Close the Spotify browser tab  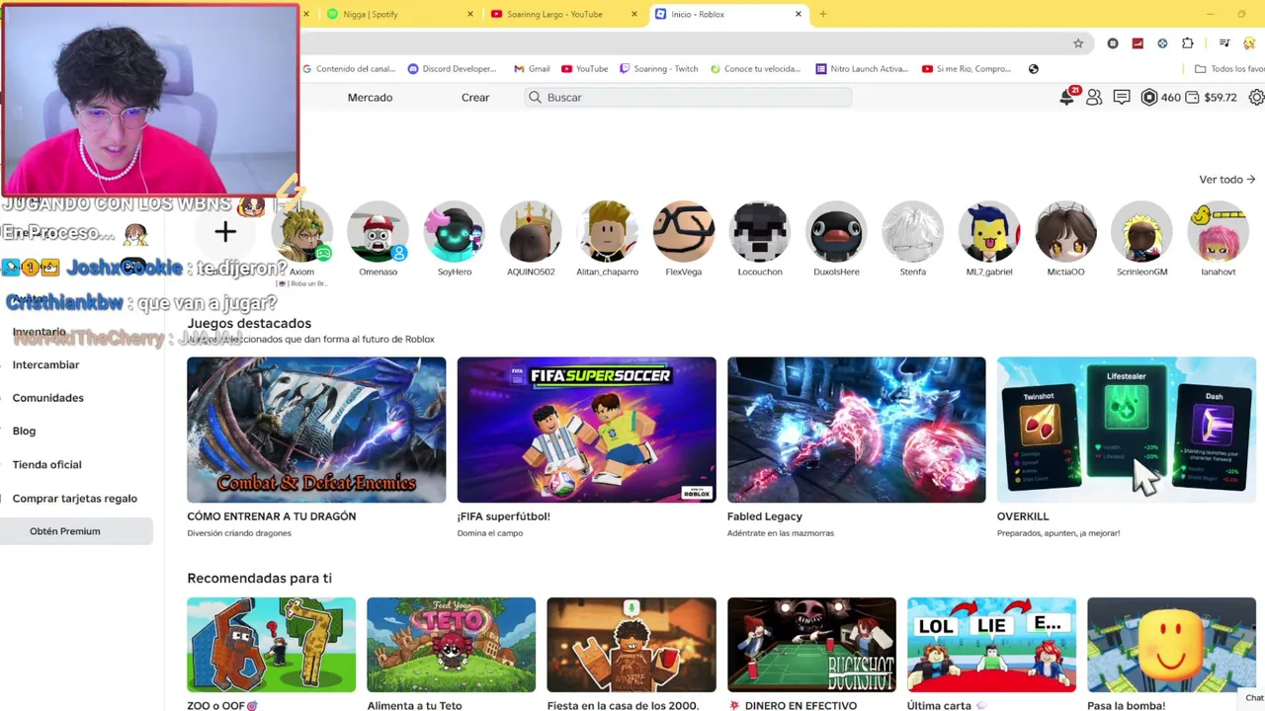(470, 14)
